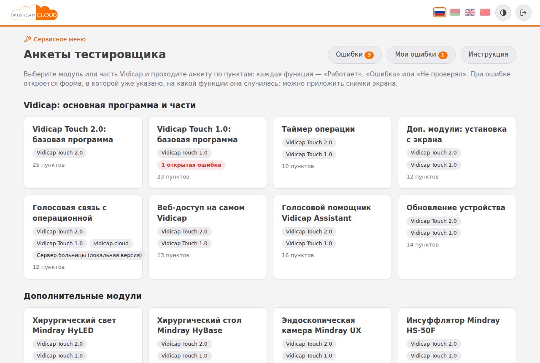
Task: Open the Сервисное меню link
Action: click(x=55, y=39)
